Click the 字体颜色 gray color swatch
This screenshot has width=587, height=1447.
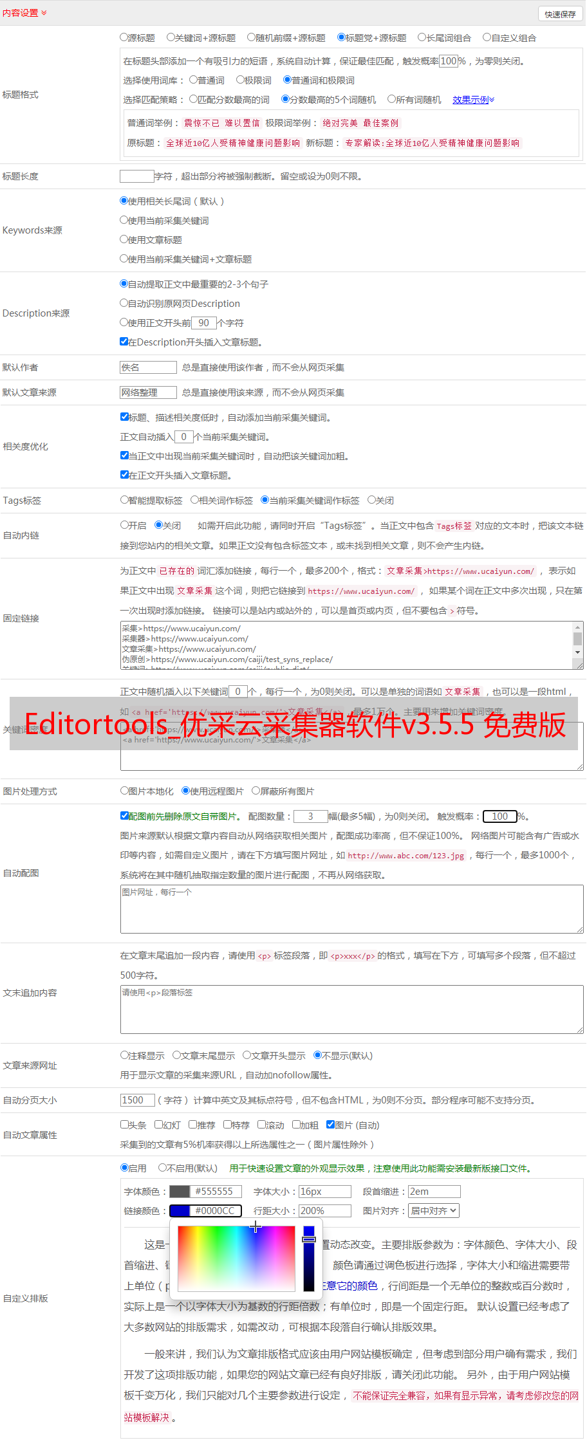point(180,1192)
